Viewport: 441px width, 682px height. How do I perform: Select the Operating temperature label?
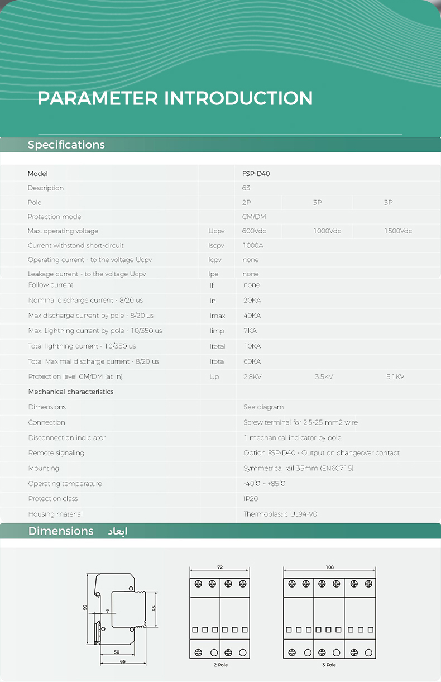click(x=65, y=484)
